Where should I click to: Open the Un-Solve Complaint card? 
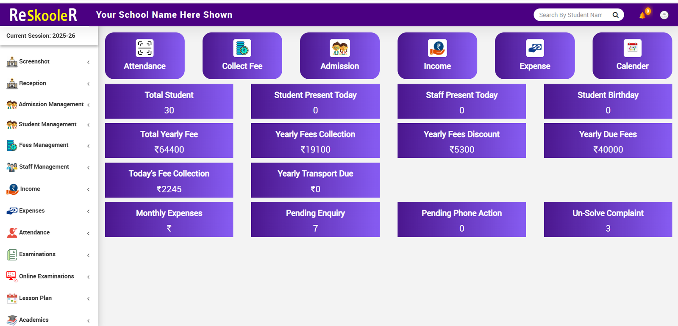608,219
